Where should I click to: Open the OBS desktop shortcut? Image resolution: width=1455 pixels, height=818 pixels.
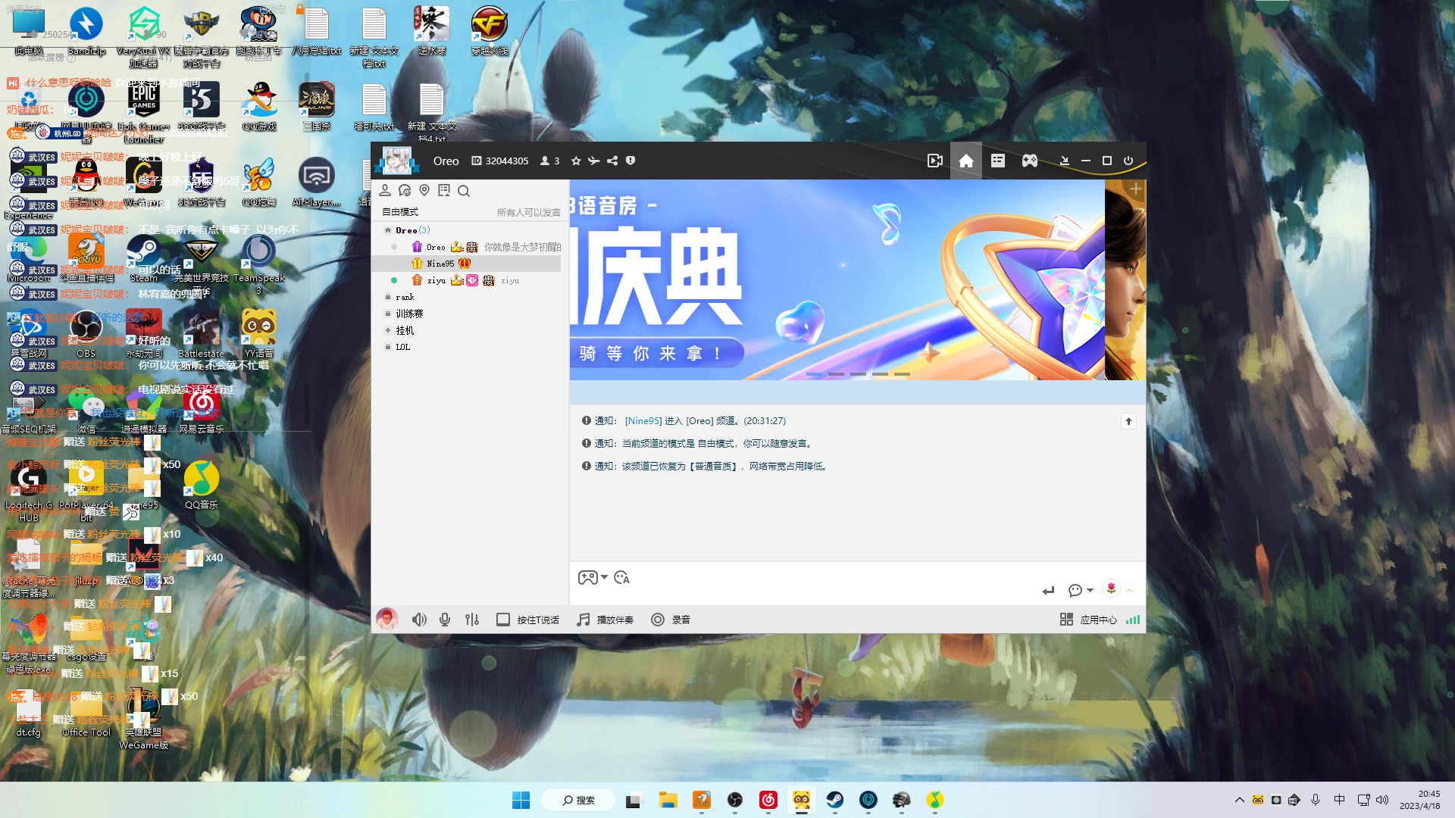(x=86, y=334)
